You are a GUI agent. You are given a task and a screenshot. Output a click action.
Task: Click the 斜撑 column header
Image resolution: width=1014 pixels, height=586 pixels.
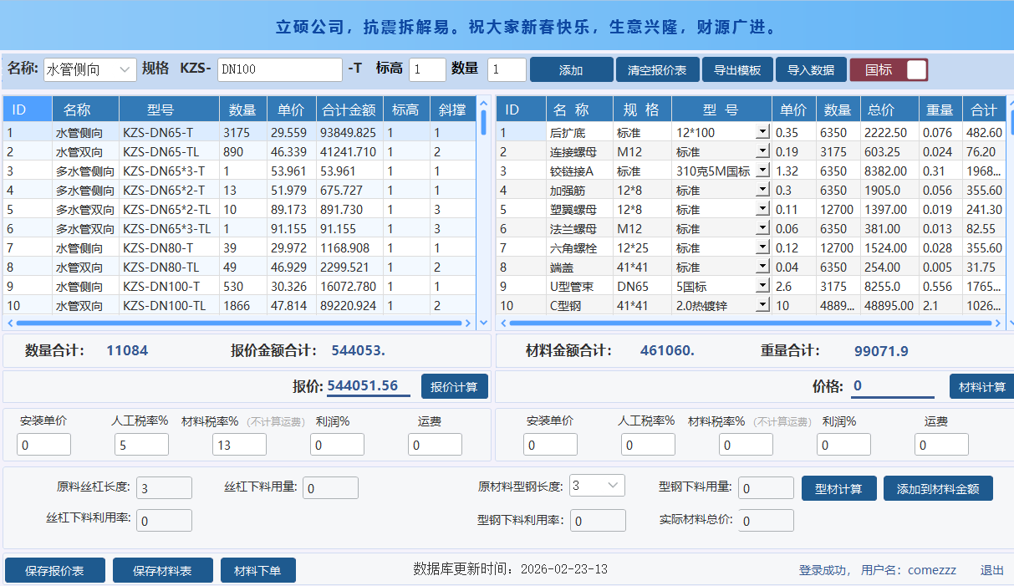[x=452, y=110]
